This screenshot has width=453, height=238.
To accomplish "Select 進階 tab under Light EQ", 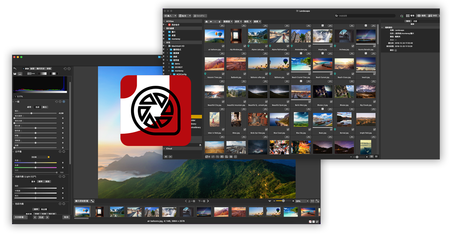I will (x=48, y=181).
